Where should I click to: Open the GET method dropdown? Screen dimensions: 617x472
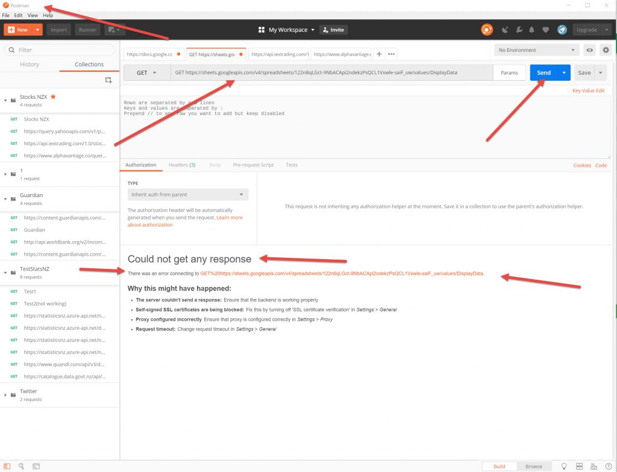point(146,72)
